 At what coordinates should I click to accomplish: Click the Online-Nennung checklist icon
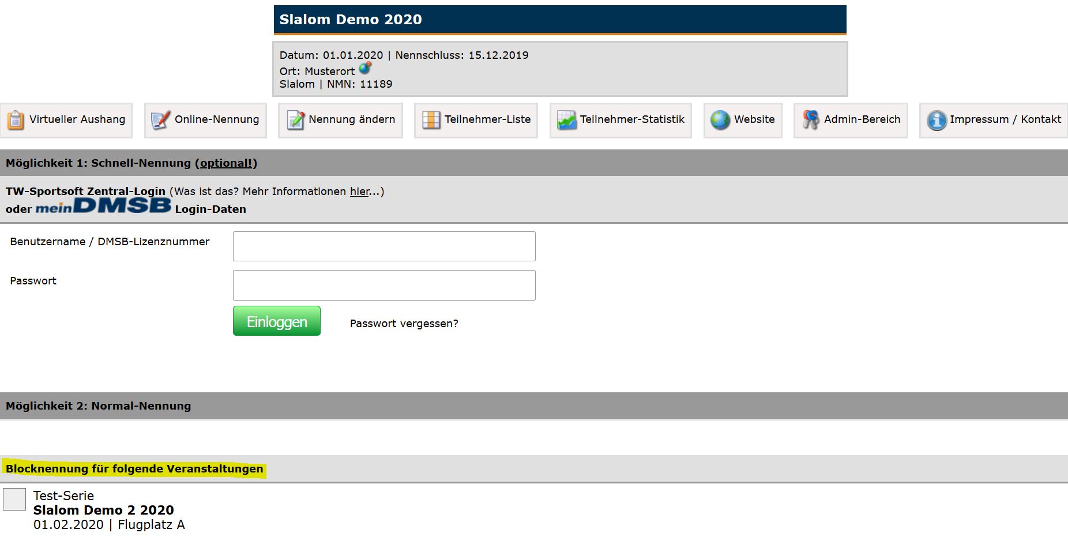(x=160, y=120)
